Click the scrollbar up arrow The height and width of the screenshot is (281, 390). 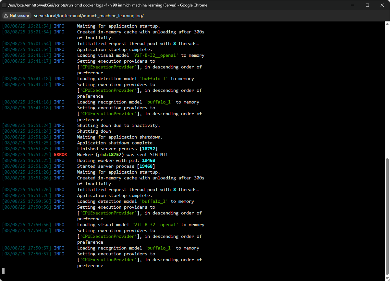387,24
